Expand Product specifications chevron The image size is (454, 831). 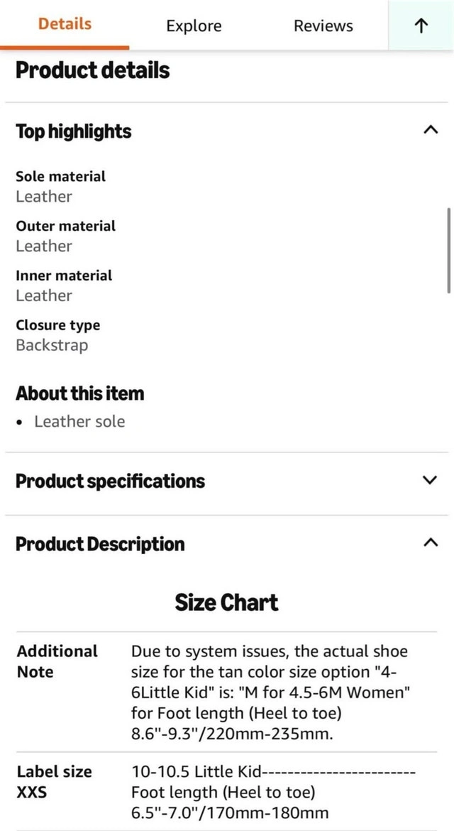429,480
